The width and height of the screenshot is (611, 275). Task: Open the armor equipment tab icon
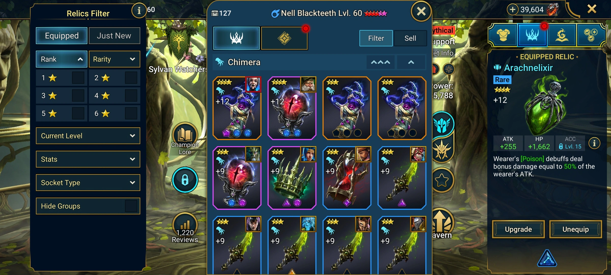503,35
